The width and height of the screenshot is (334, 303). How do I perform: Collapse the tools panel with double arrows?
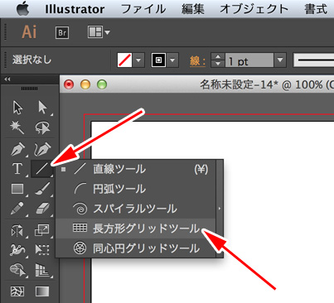click(7, 79)
